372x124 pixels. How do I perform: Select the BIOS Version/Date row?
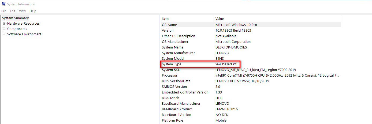176,81
